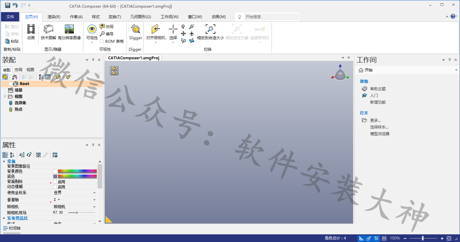Screen dimensions: 460x242
Task: Open the 垂直轴 dropdown
Action: coord(94,200)
